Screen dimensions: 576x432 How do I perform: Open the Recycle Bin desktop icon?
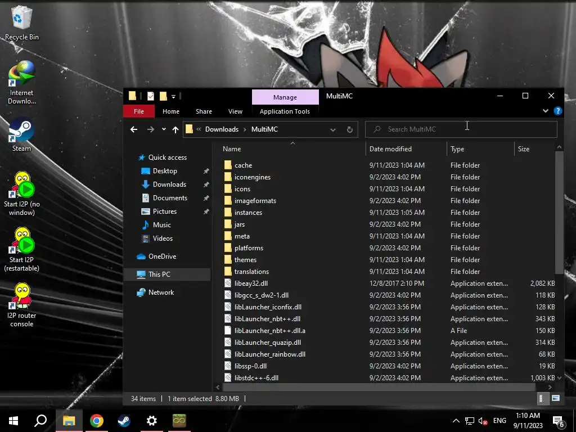click(x=21, y=23)
